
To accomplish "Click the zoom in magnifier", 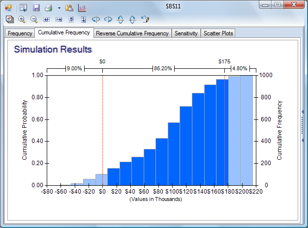I will (22, 19).
